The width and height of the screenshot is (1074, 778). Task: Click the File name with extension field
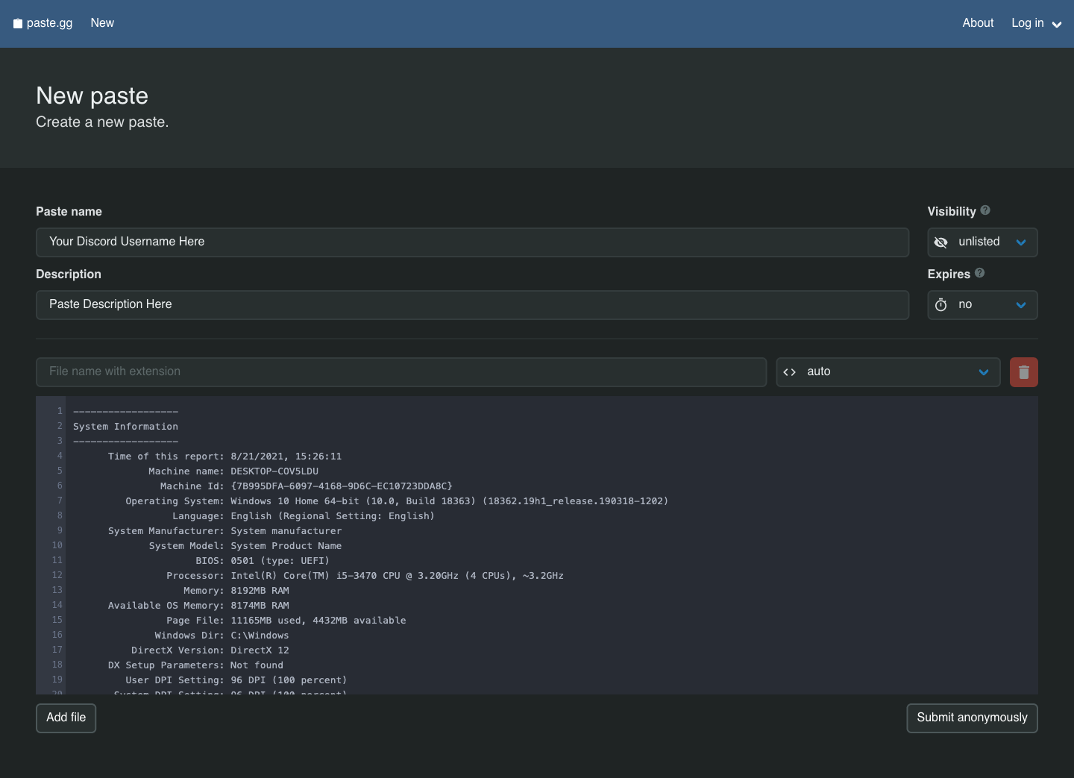[401, 372]
